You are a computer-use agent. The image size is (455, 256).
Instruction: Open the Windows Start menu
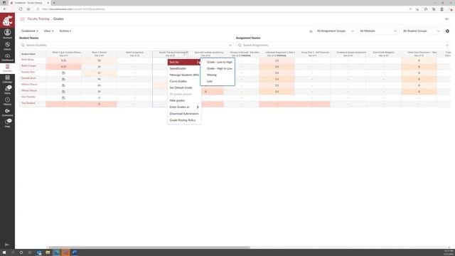(x=4, y=252)
